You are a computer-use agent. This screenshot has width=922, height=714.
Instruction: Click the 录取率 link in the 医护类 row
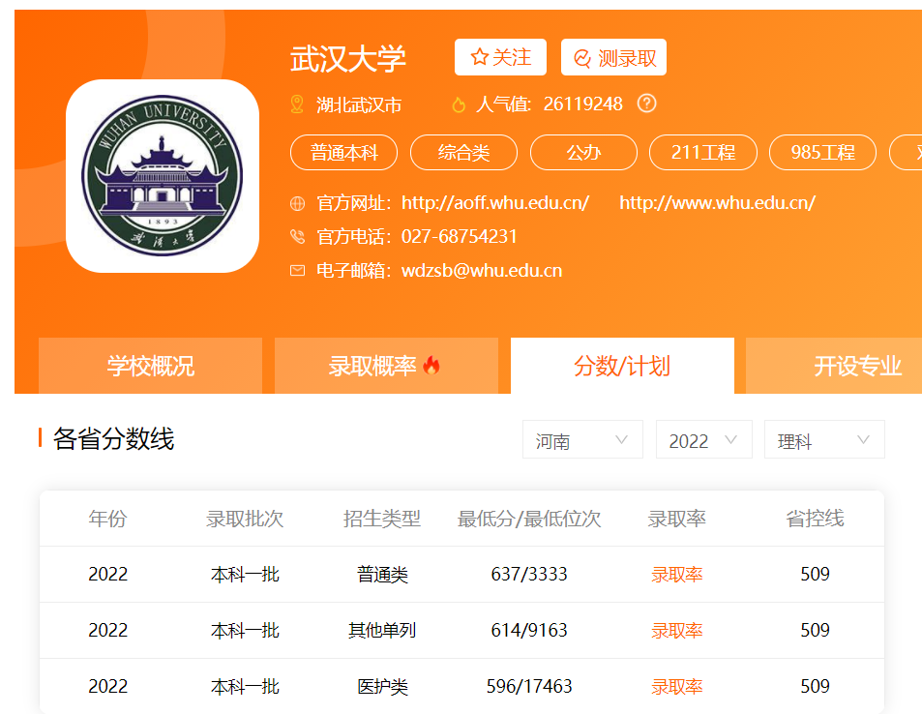[677, 686]
